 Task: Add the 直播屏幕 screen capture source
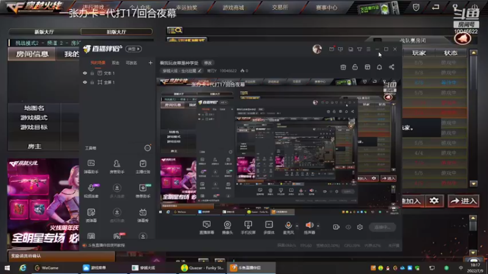point(207,227)
